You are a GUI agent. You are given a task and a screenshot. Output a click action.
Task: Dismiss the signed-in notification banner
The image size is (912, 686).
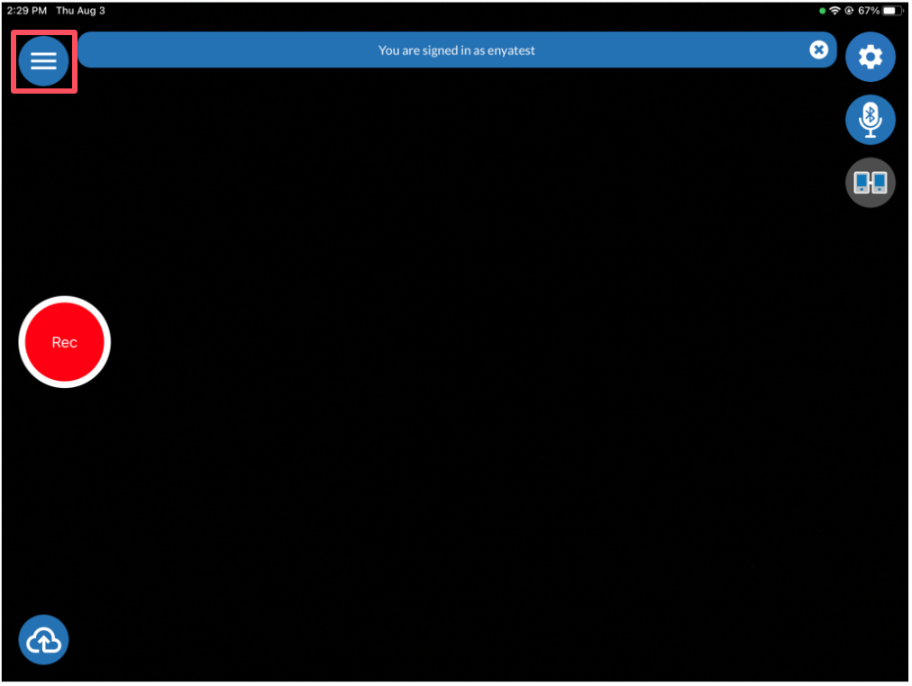[x=818, y=50]
